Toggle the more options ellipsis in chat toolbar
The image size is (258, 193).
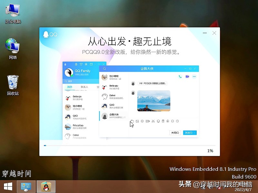coord(172,121)
